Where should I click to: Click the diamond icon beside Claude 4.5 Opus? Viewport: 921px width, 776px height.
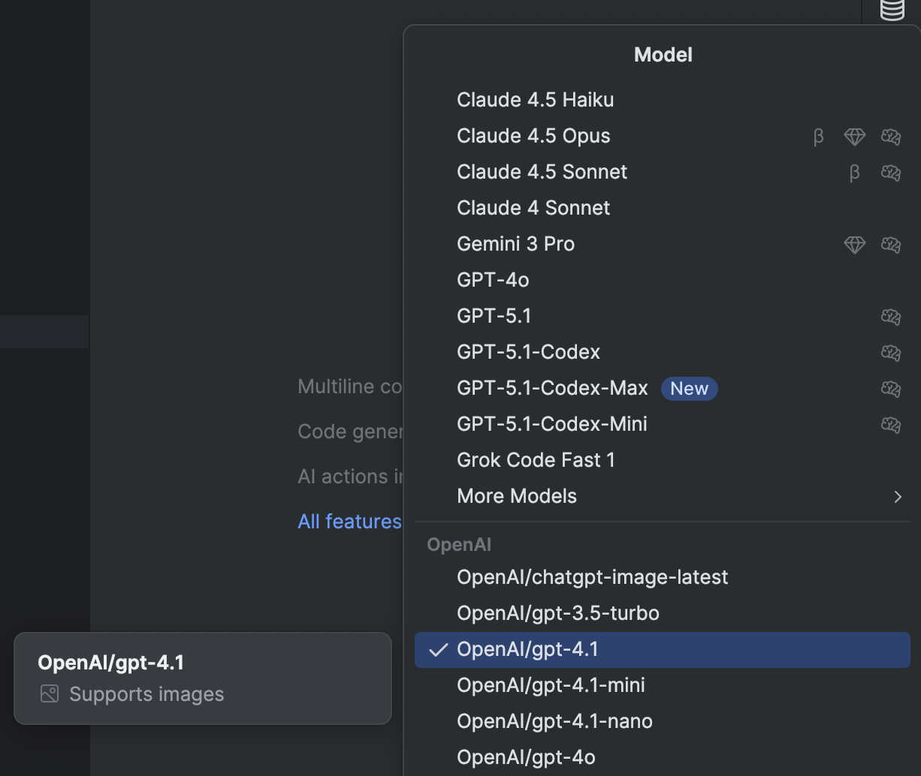coord(854,137)
